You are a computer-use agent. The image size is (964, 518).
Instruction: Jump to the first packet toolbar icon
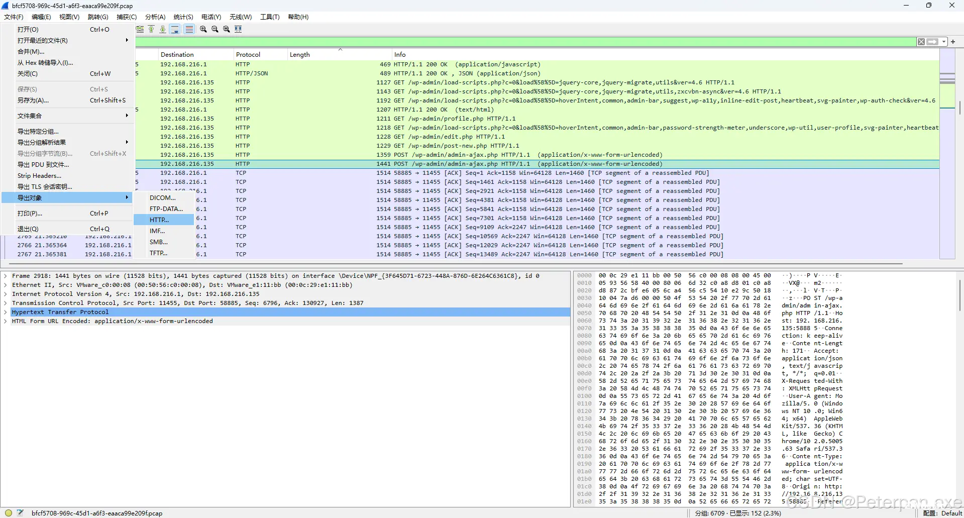point(151,29)
